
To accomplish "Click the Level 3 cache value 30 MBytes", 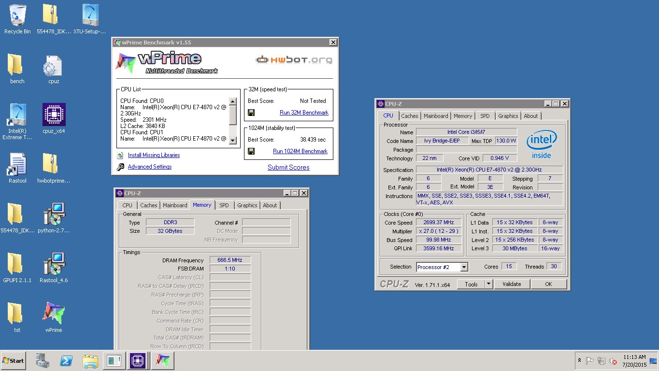I will point(515,249).
